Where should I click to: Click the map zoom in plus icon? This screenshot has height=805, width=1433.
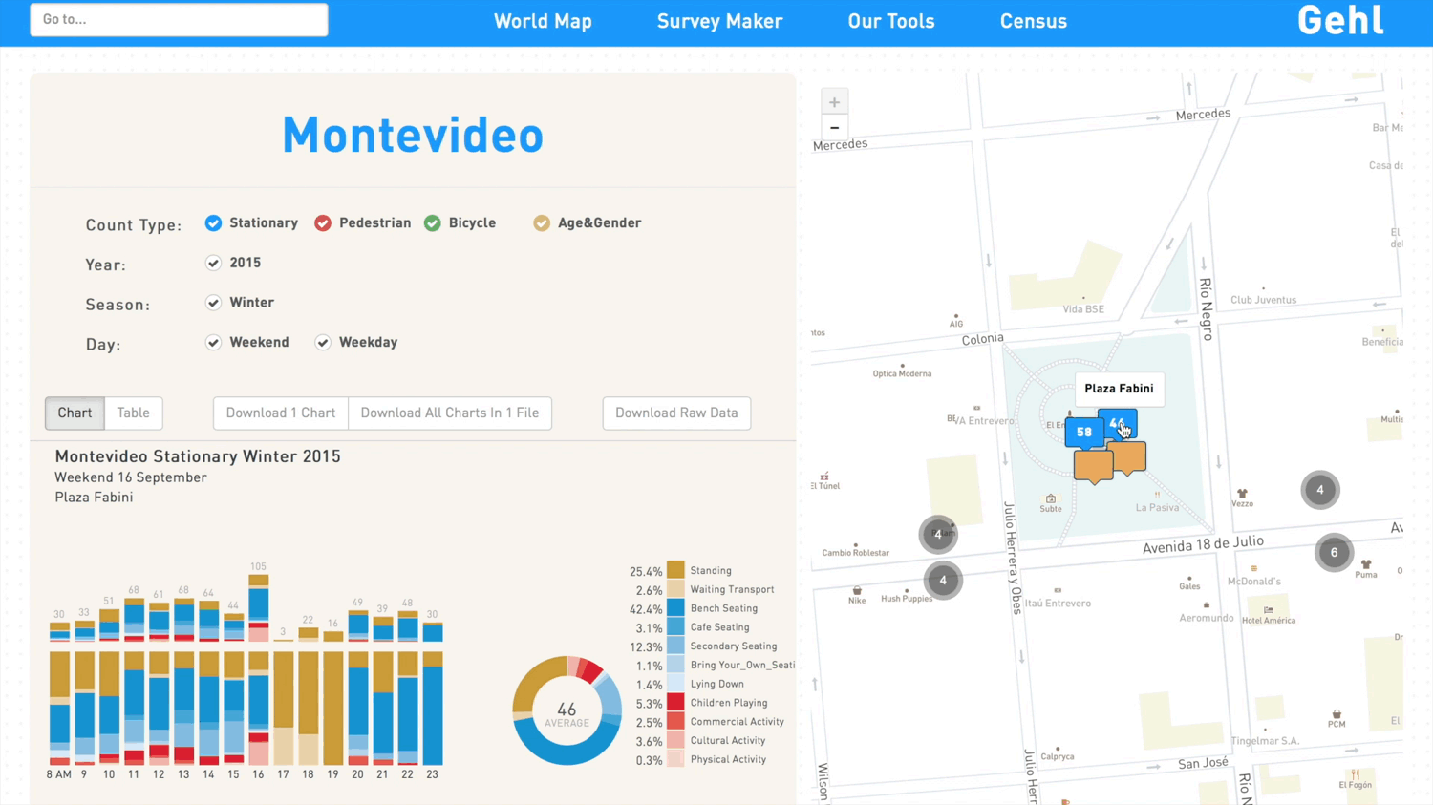coord(834,101)
